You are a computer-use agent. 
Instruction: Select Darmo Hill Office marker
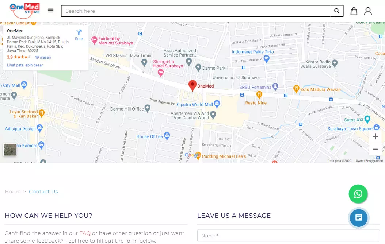[x=147, y=108]
